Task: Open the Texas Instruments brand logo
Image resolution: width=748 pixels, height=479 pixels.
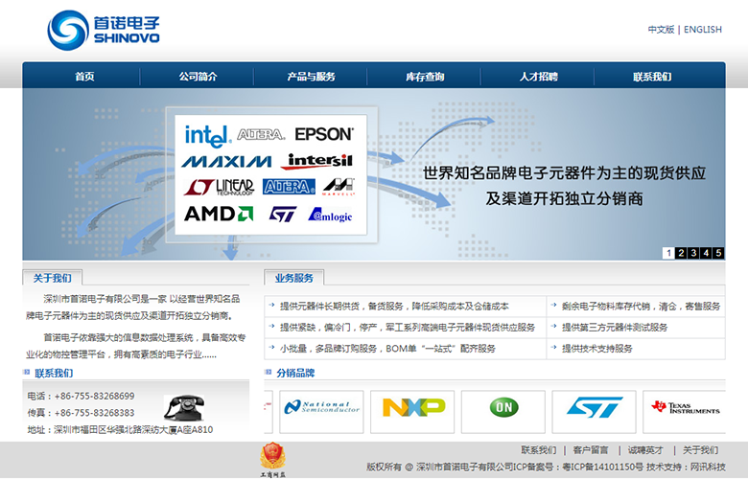Action: click(x=685, y=409)
